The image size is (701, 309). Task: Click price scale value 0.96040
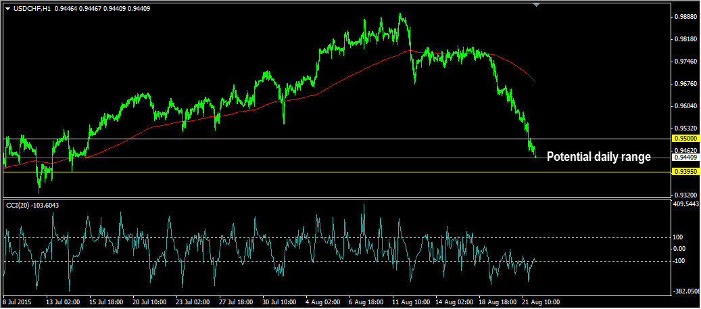685,106
